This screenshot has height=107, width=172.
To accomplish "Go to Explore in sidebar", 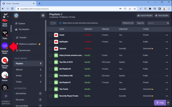I will [x=20, y=24].
